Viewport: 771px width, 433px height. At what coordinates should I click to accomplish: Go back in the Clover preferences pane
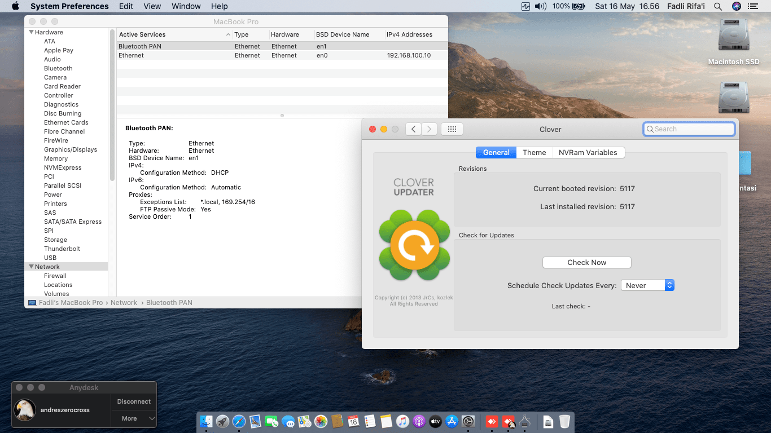pos(414,129)
